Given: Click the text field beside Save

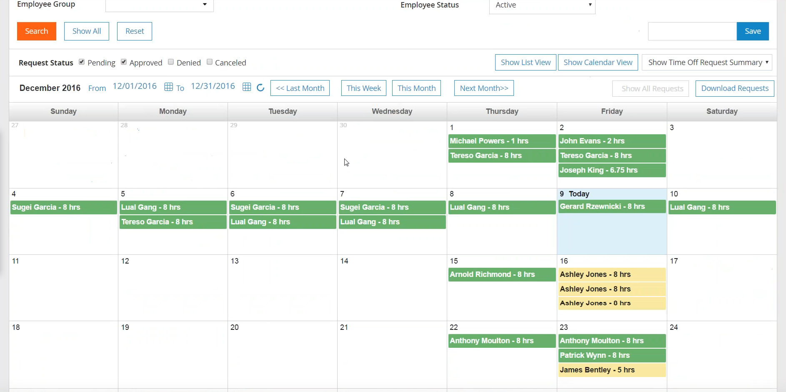Looking at the screenshot, I should [692, 31].
